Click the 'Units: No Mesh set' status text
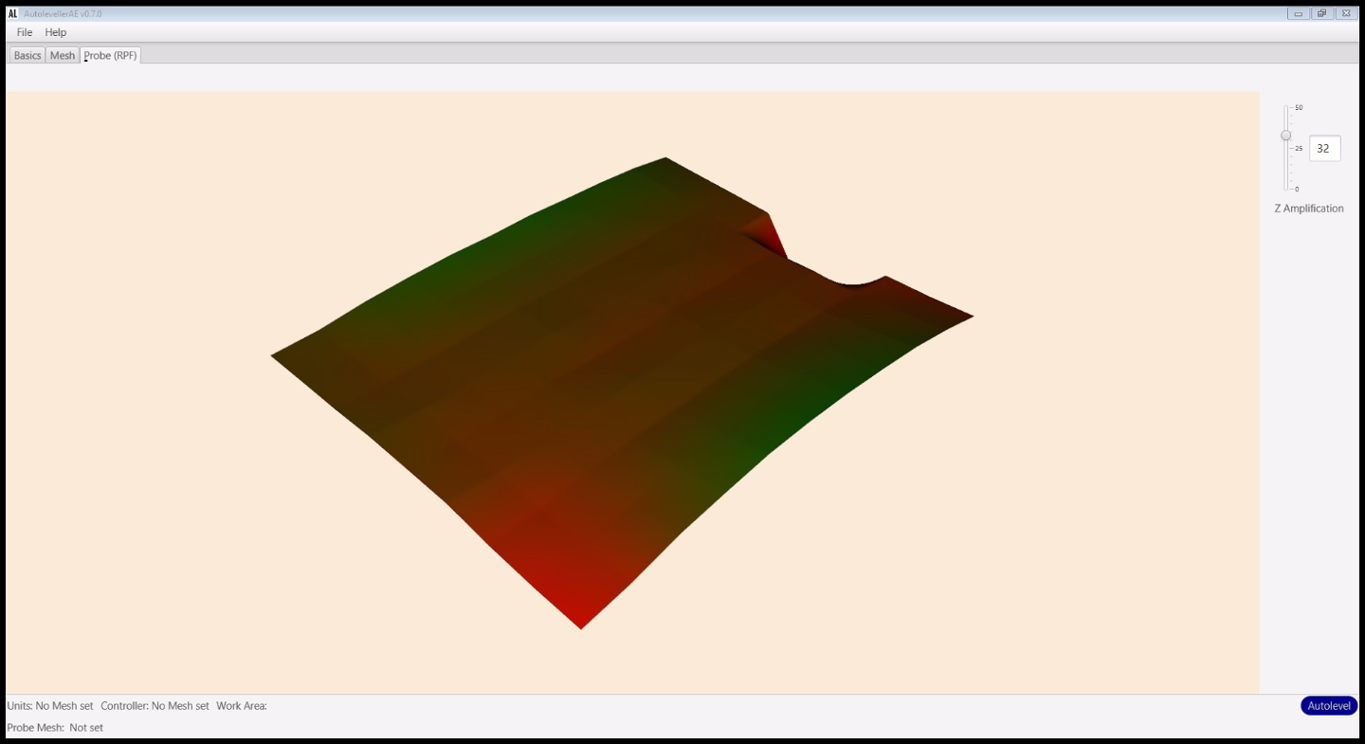 (50, 706)
